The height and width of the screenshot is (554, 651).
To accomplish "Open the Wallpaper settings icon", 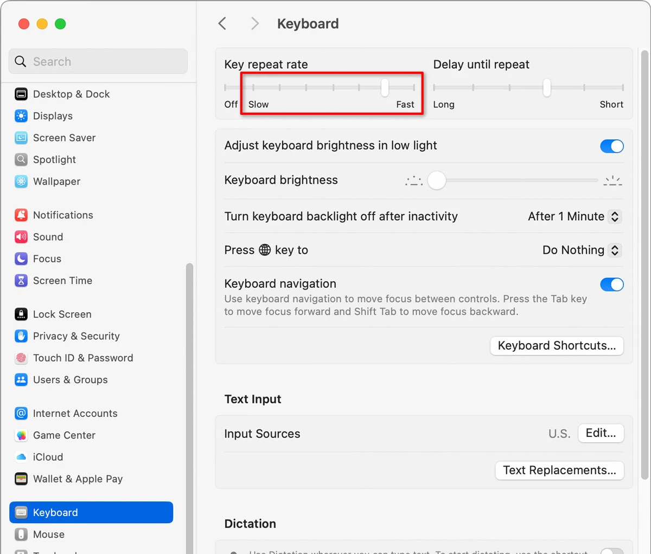I will pos(21,182).
